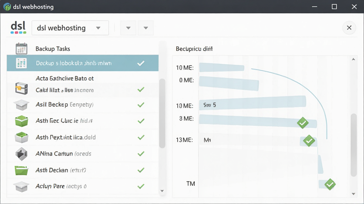This screenshot has height=204, width=364.
Task: Click the grid icon in the highlighted backup row
Action: [21, 63]
